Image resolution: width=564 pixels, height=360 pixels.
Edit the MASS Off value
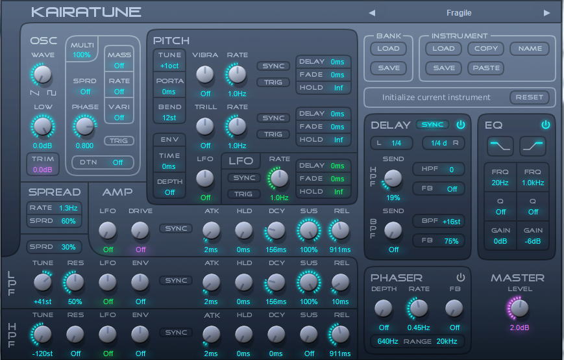point(119,66)
